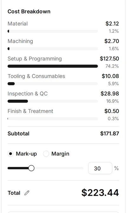The image size is (127, 213).
Task: Click the Inspection & QC progress bar
Action: (53, 101)
